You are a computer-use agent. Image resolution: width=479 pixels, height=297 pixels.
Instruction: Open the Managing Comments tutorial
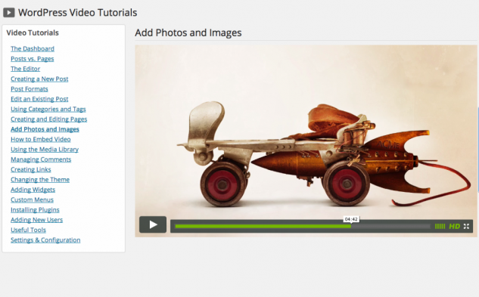[41, 159]
